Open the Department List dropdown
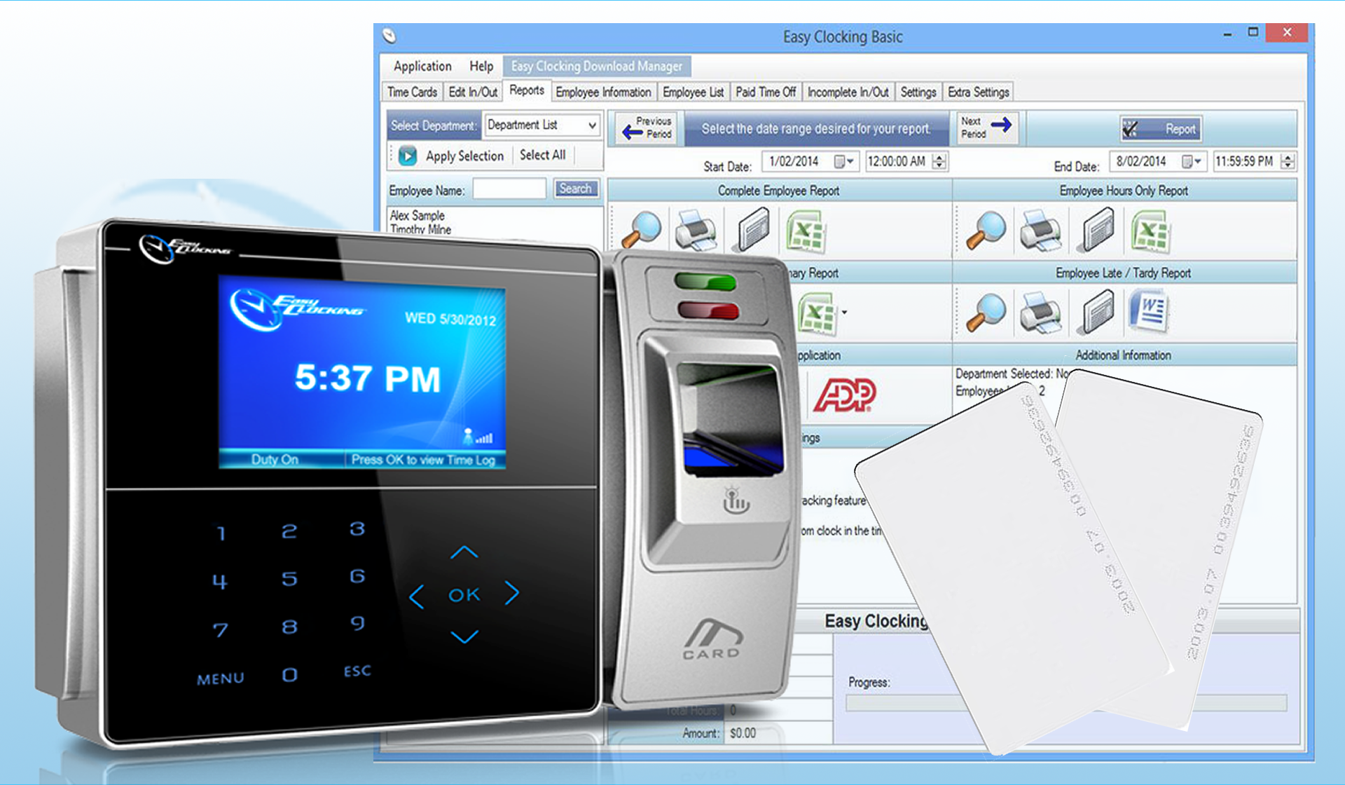 click(x=591, y=125)
